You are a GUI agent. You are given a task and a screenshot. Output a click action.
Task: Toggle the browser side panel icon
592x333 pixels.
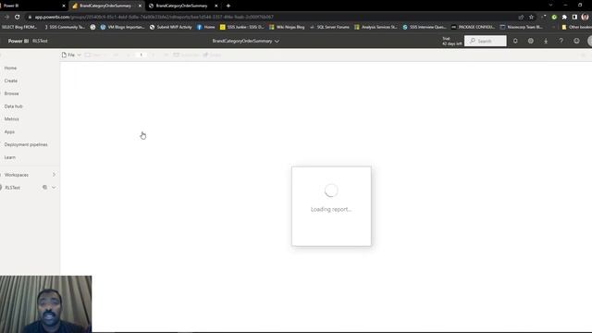point(574,17)
